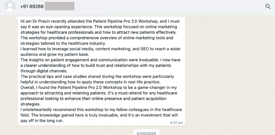Click the 07/10/2023 date chip

tap(146, 133)
